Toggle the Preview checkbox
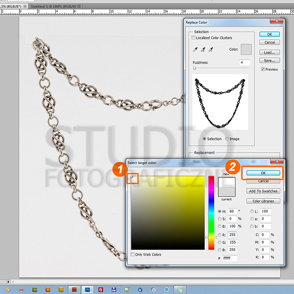 [x=263, y=69]
